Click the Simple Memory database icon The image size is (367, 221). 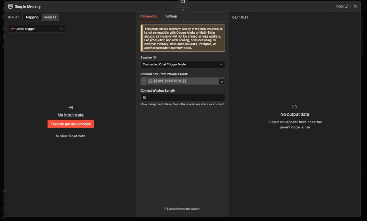click(x=11, y=6)
